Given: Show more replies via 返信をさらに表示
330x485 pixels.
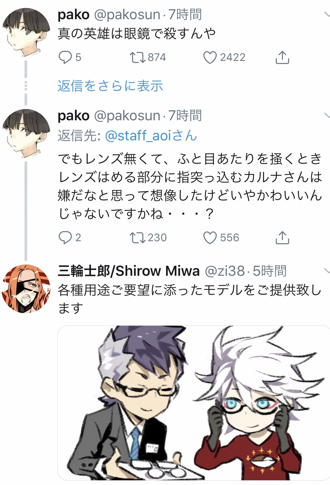Looking at the screenshot, I should coord(110,86).
